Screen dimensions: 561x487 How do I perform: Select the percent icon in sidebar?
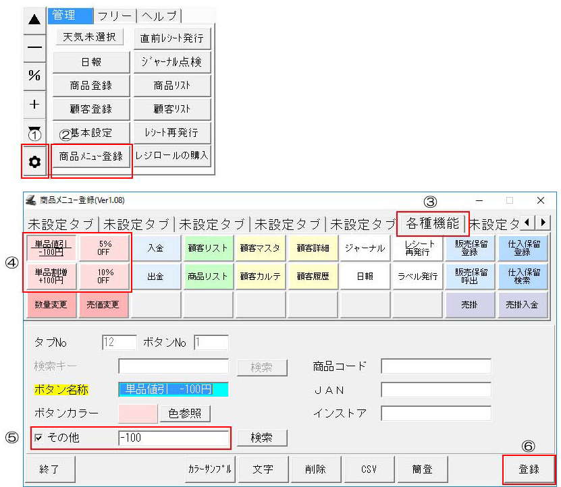[x=34, y=76]
